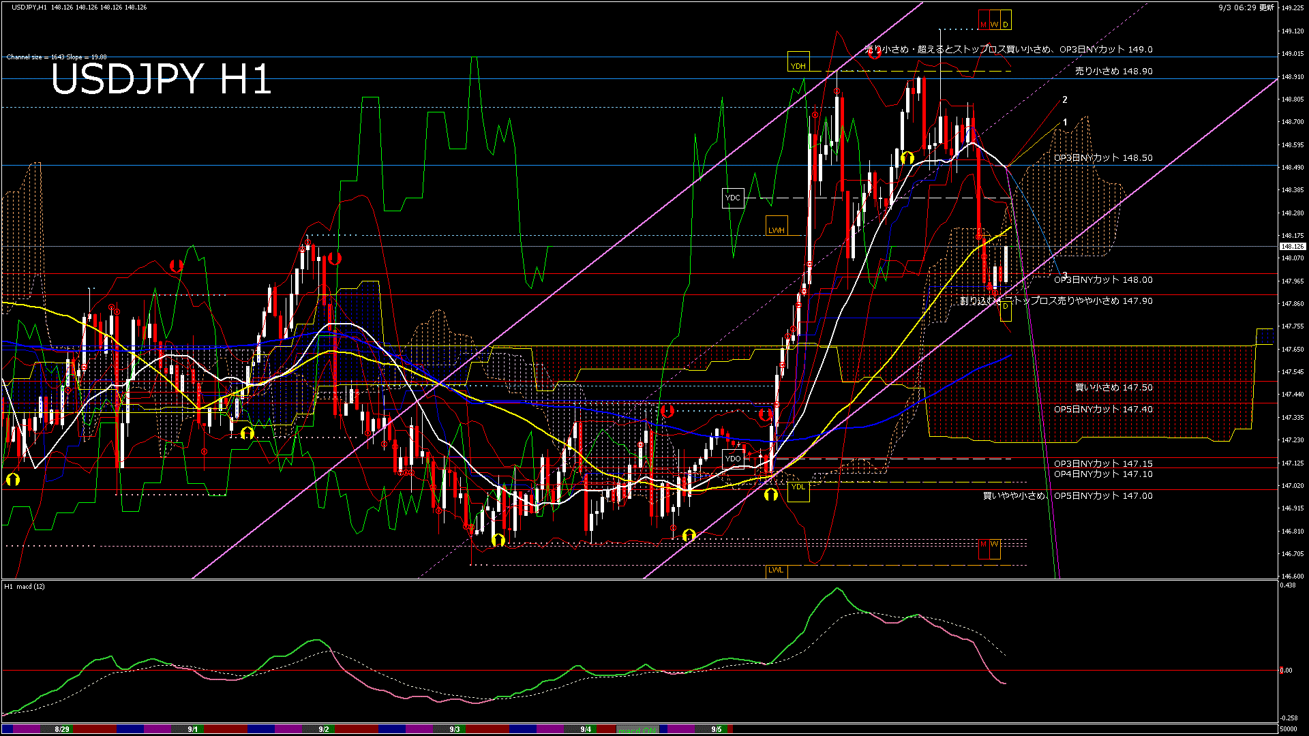
Task: Click the YDL level marker box
Action: tap(798, 491)
